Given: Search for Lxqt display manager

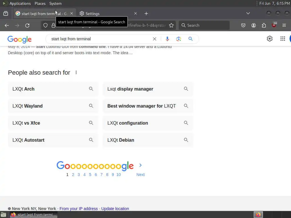Looking at the screenshot, I should point(148,89).
